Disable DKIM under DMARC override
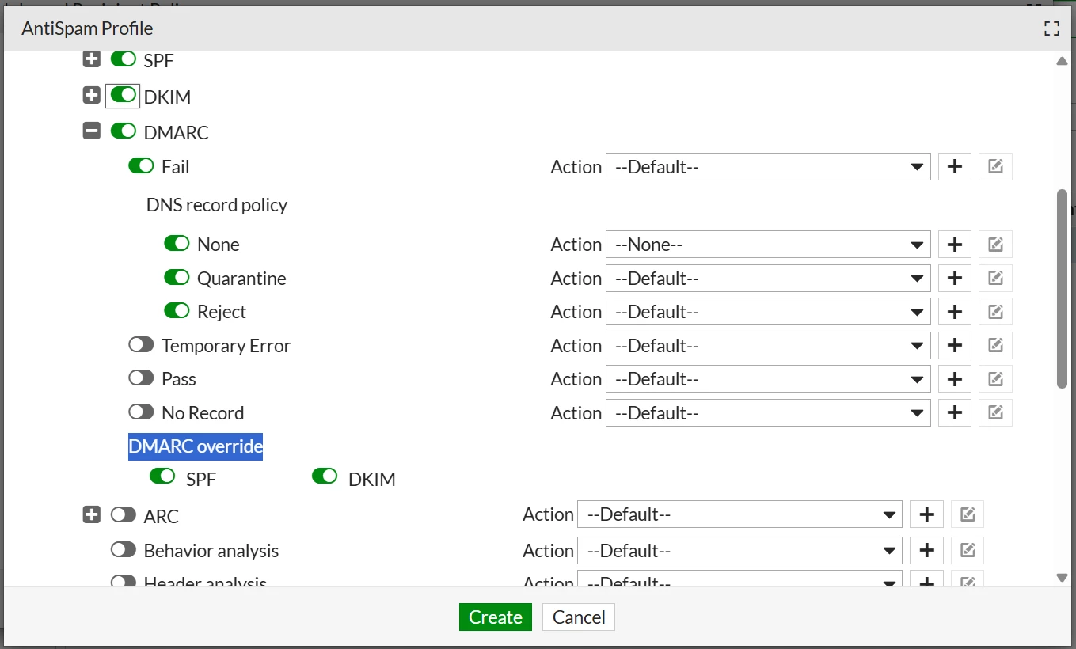The image size is (1076, 649). (325, 476)
